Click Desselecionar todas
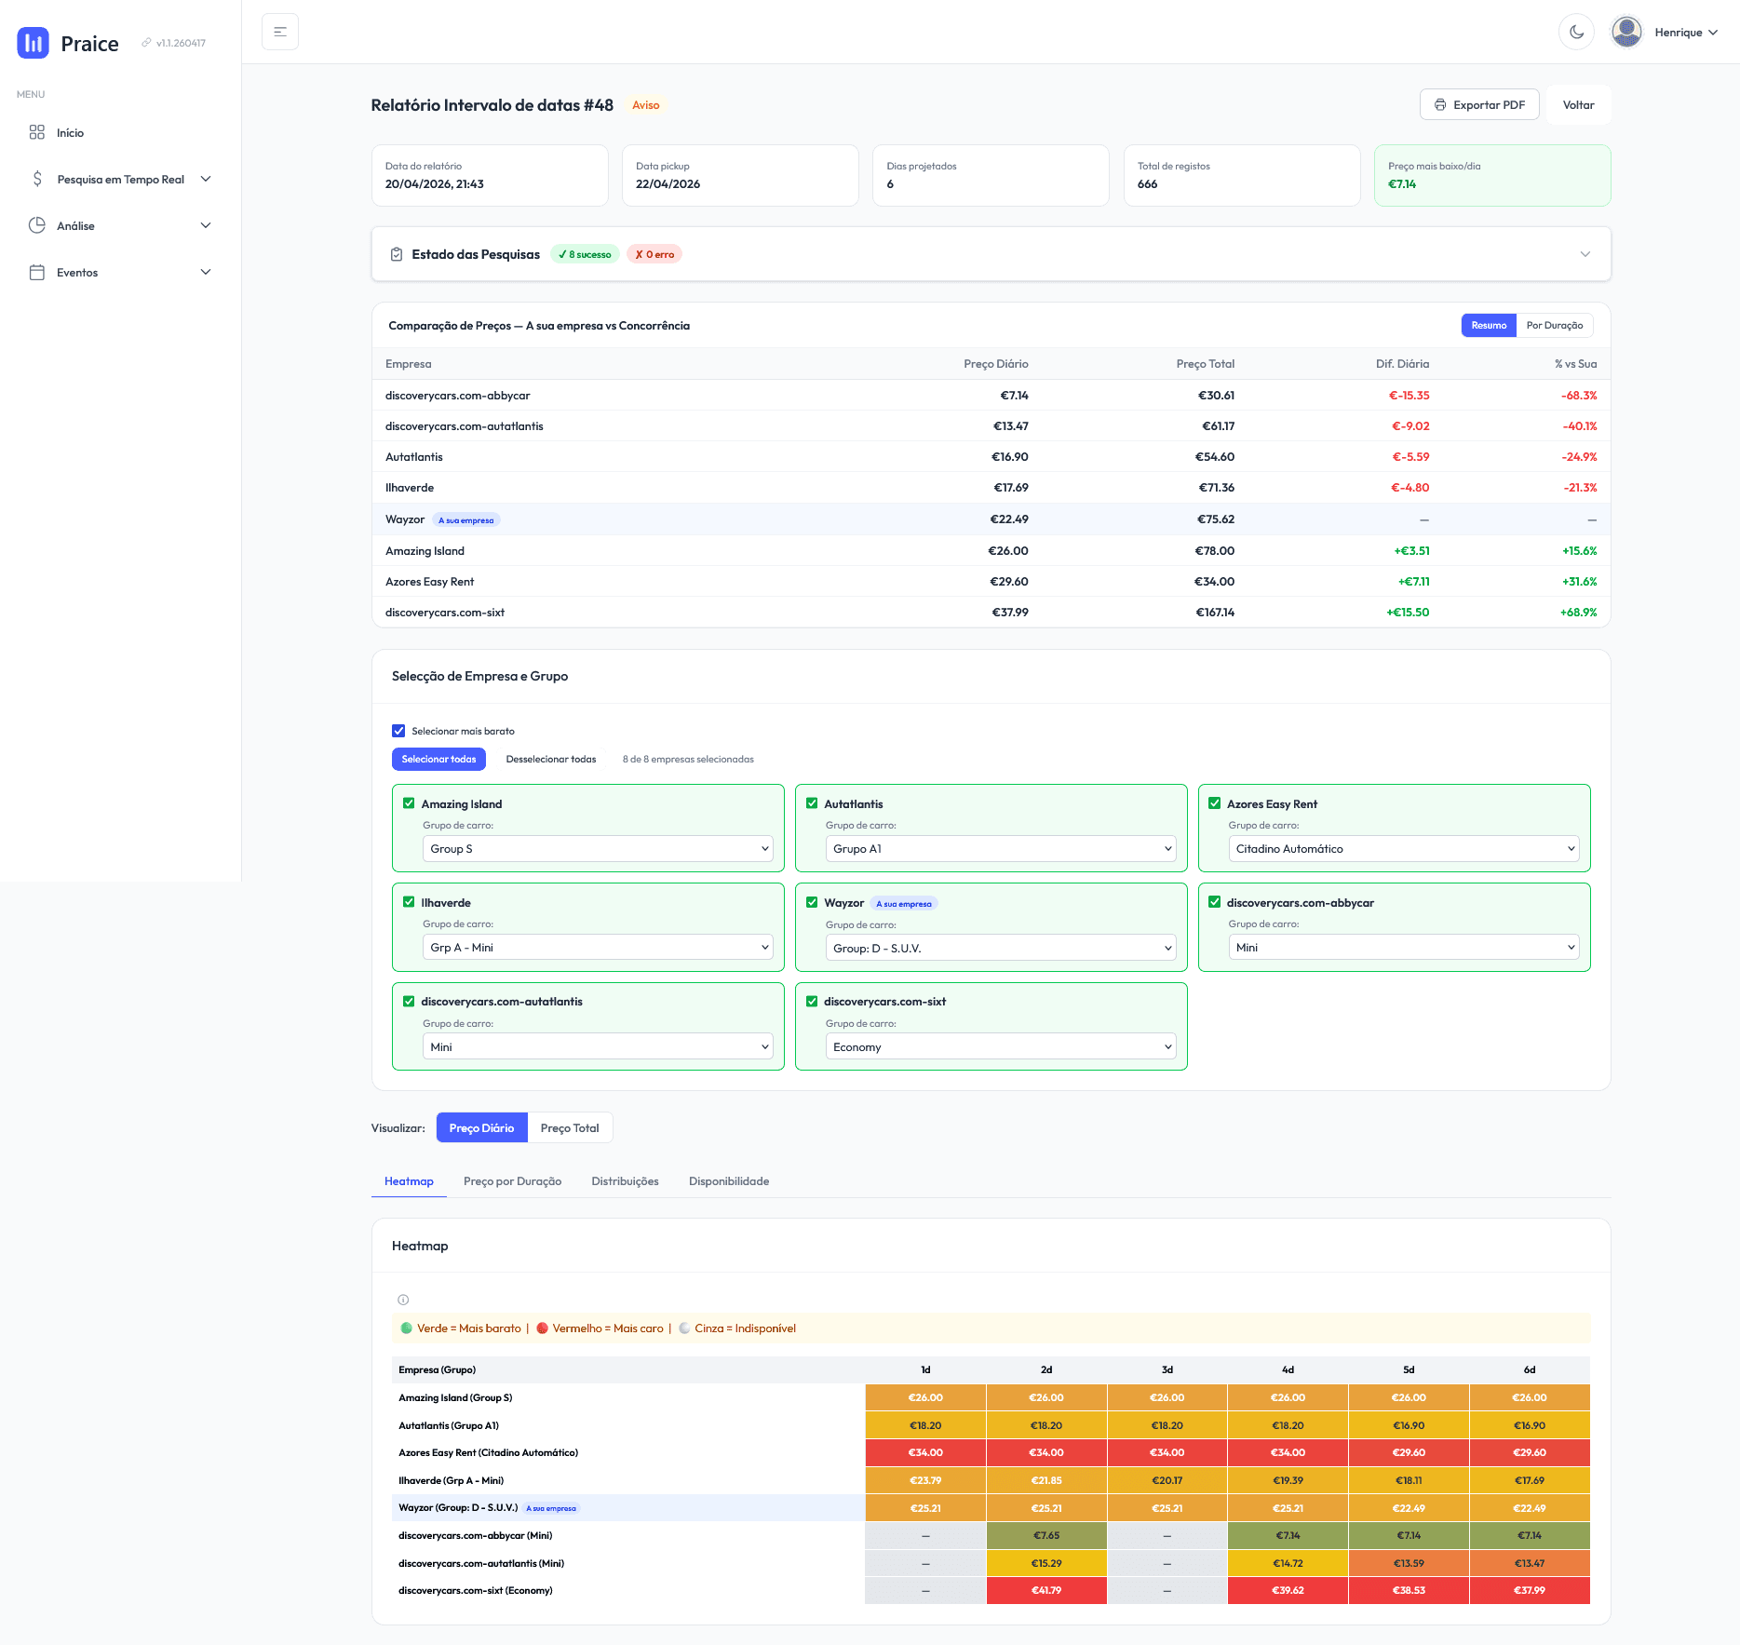This screenshot has width=1740, height=1645. pos(551,760)
